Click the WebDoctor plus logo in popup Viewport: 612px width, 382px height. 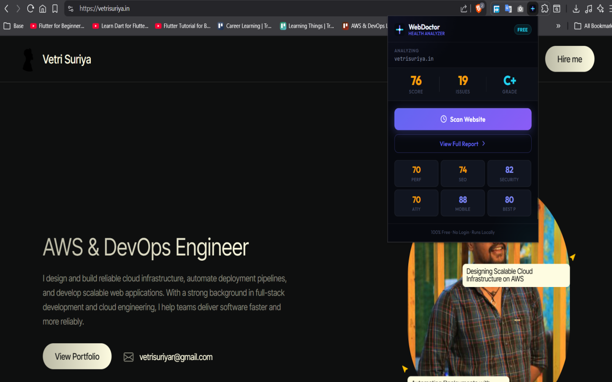point(400,30)
